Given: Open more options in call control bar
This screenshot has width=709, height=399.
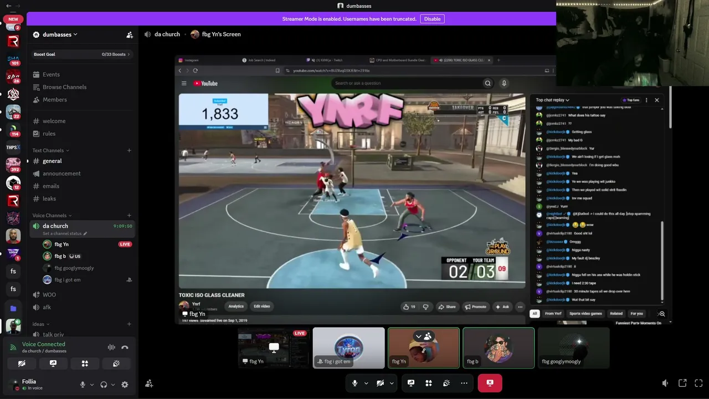Looking at the screenshot, I should click(464, 383).
